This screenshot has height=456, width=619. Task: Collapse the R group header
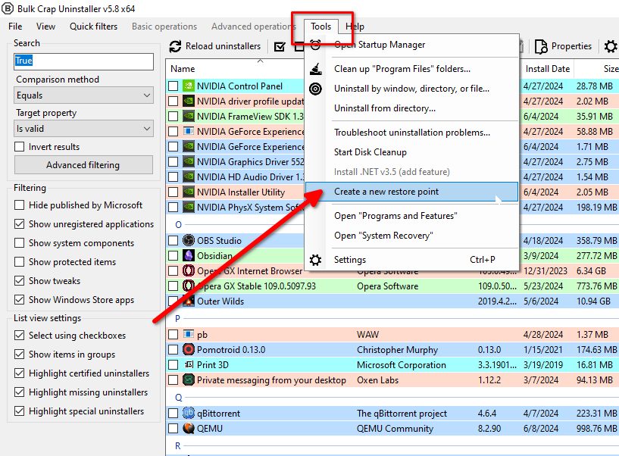pyautogui.click(x=177, y=446)
